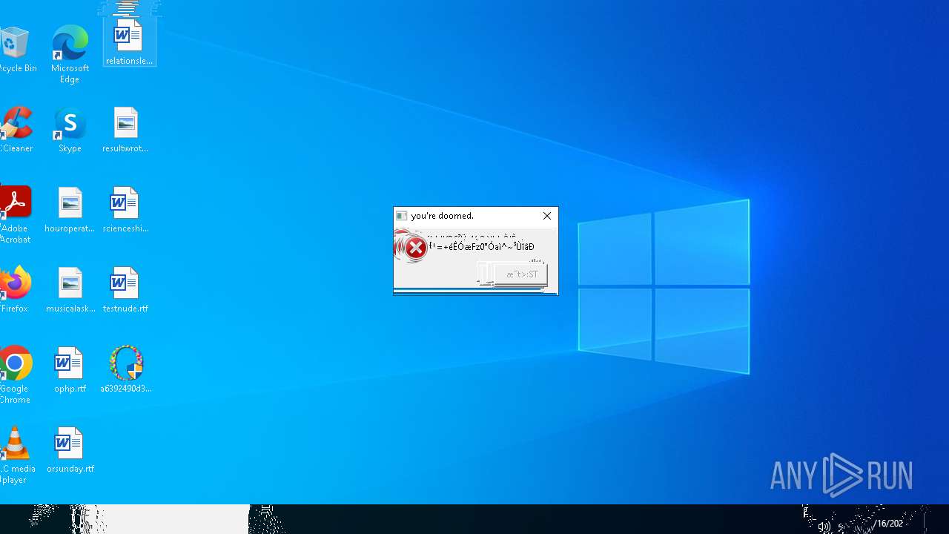The image size is (949, 534).
Task: Click the volume icon in system tray
Action: tap(824, 526)
